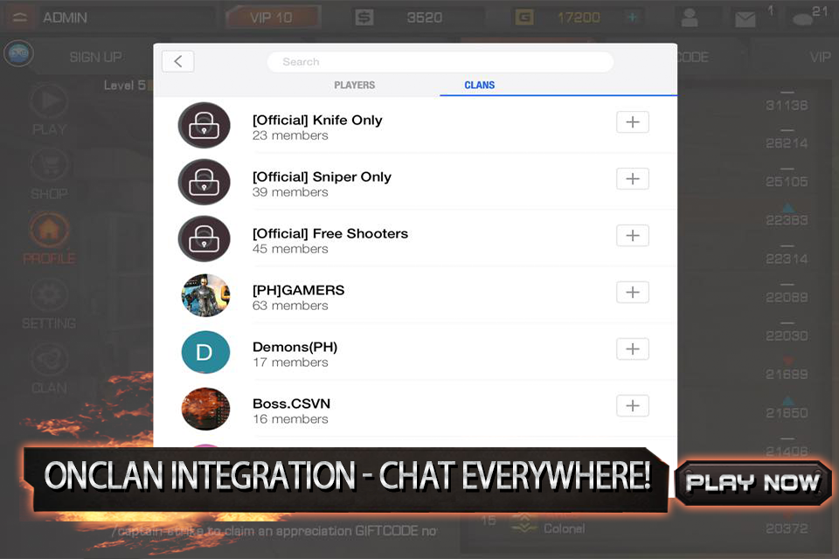Add the [Official] Sniper Only clan
839x559 pixels.
click(632, 179)
